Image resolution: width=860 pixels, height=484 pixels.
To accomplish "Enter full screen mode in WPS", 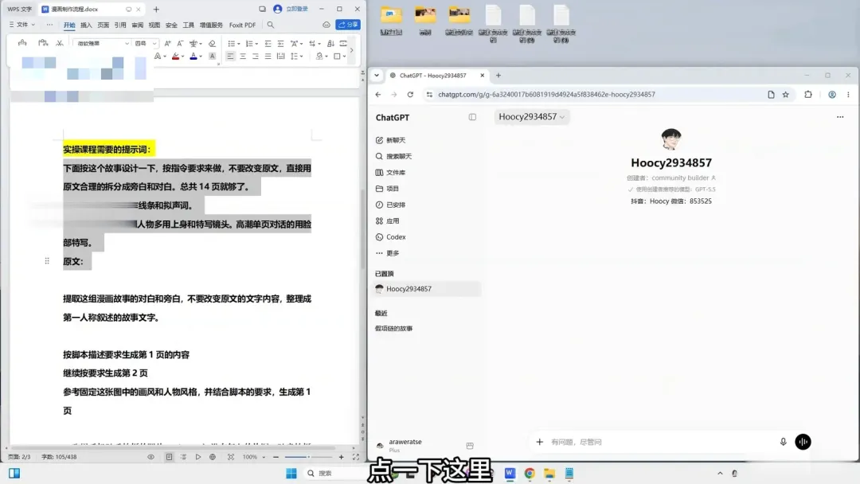I will point(355,457).
